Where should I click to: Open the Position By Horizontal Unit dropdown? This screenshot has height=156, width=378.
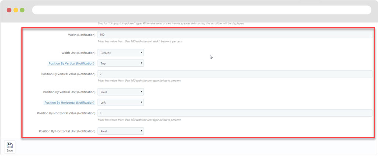click(121, 131)
